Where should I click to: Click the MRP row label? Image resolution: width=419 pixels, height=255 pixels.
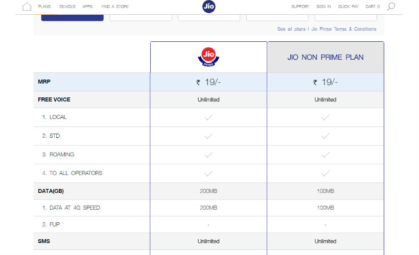coord(44,82)
